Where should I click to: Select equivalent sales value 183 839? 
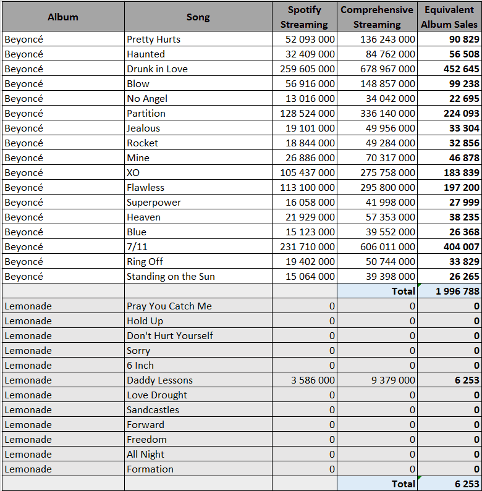[x=449, y=172]
